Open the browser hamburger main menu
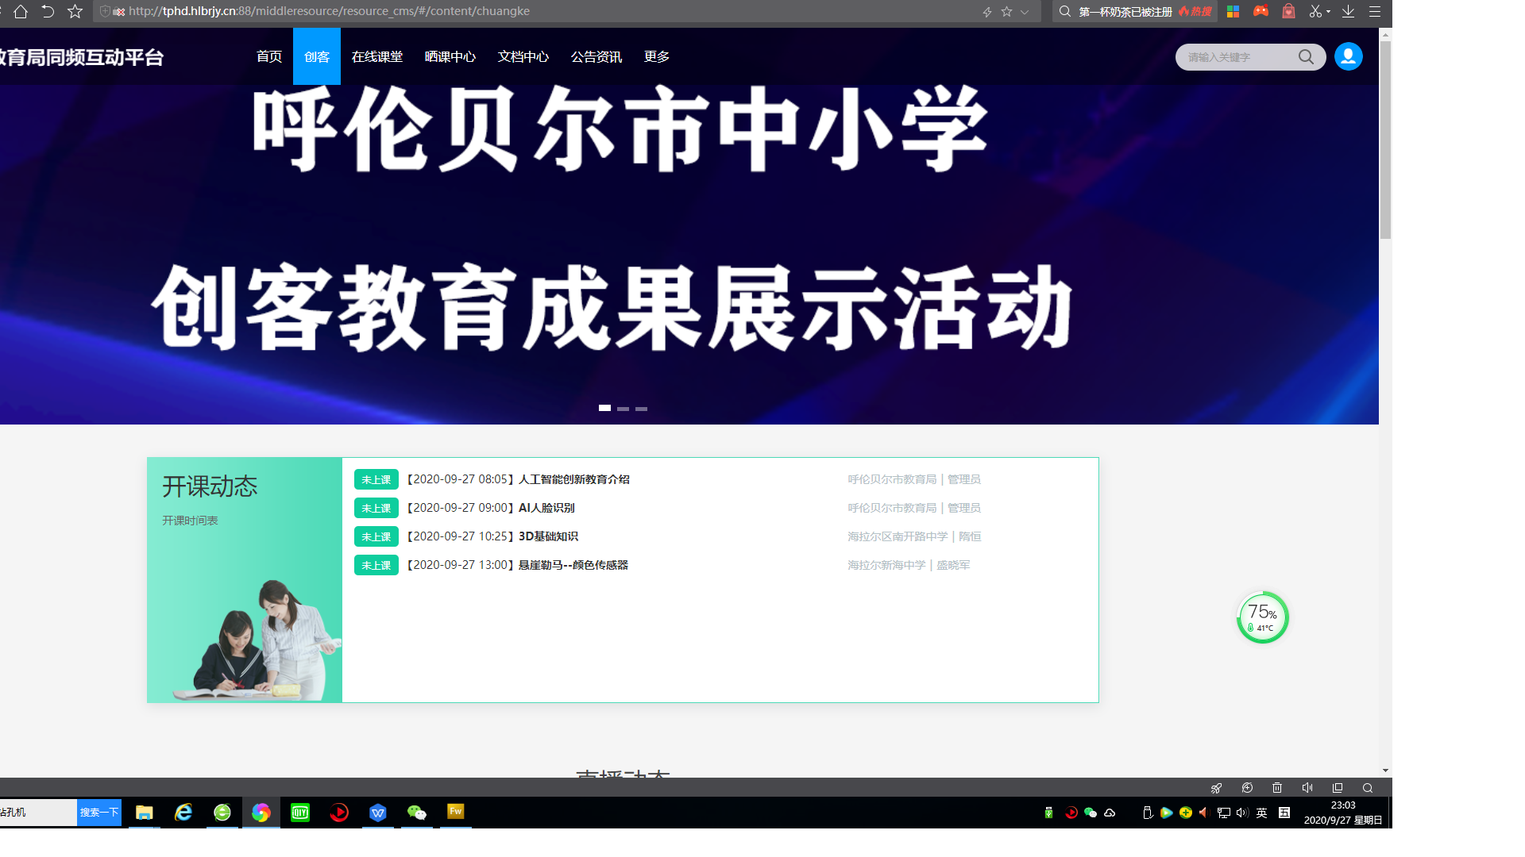1525x857 pixels. click(x=1375, y=11)
